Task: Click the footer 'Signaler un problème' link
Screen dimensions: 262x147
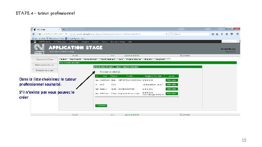Action: tap(132, 115)
